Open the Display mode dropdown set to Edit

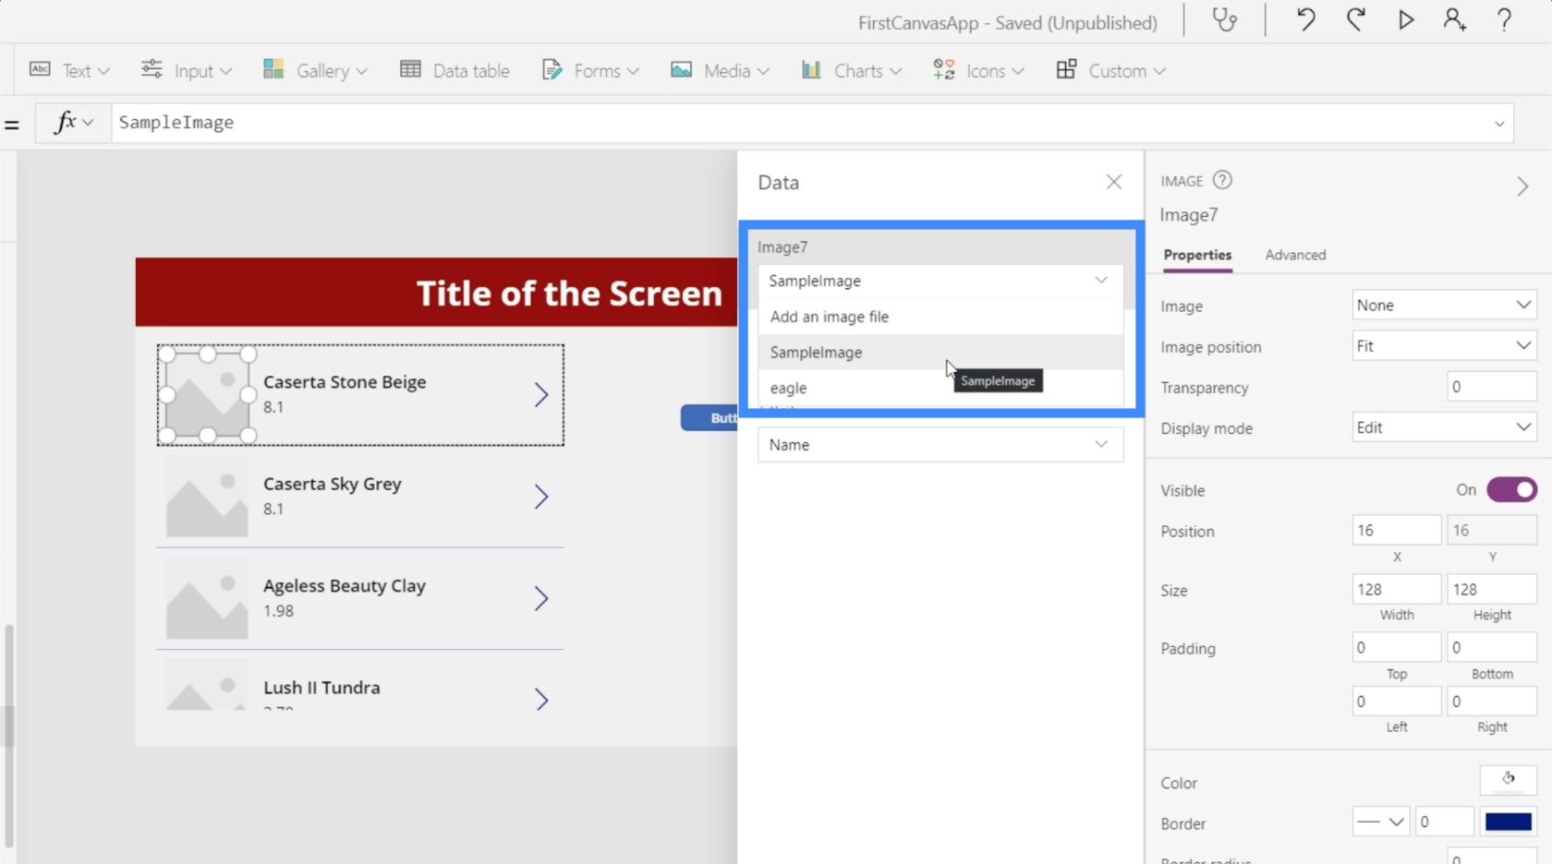pyautogui.click(x=1444, y=427)
